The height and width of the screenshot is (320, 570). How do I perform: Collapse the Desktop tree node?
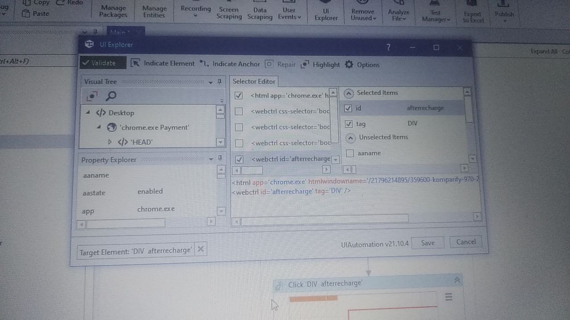point(88,112)
